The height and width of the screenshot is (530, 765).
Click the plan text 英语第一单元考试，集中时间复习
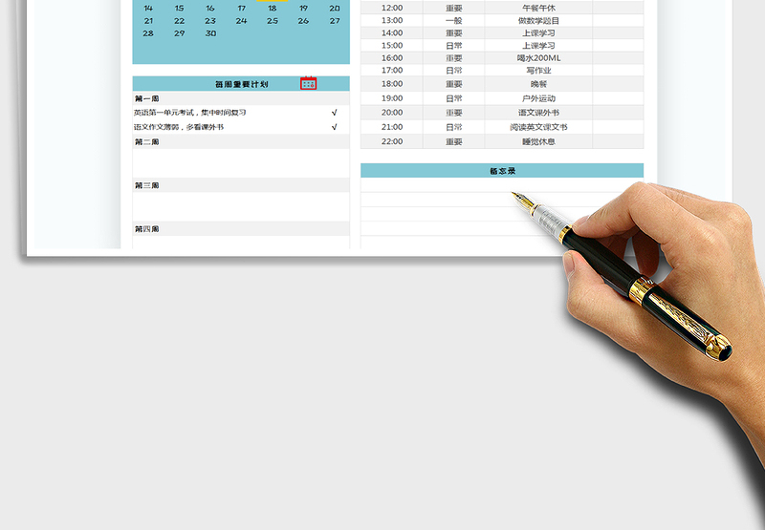189,113
